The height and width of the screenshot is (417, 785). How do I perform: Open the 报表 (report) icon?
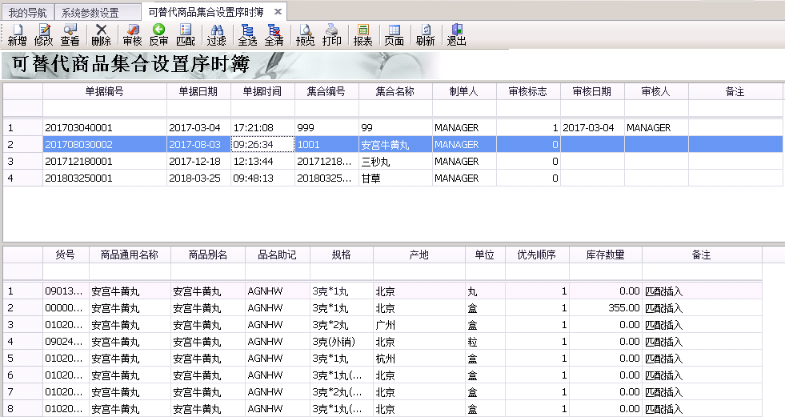pos(363,35)
